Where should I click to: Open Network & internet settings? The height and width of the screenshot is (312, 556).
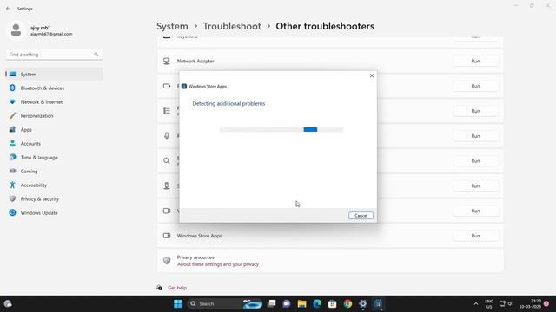tap(54, 102)
